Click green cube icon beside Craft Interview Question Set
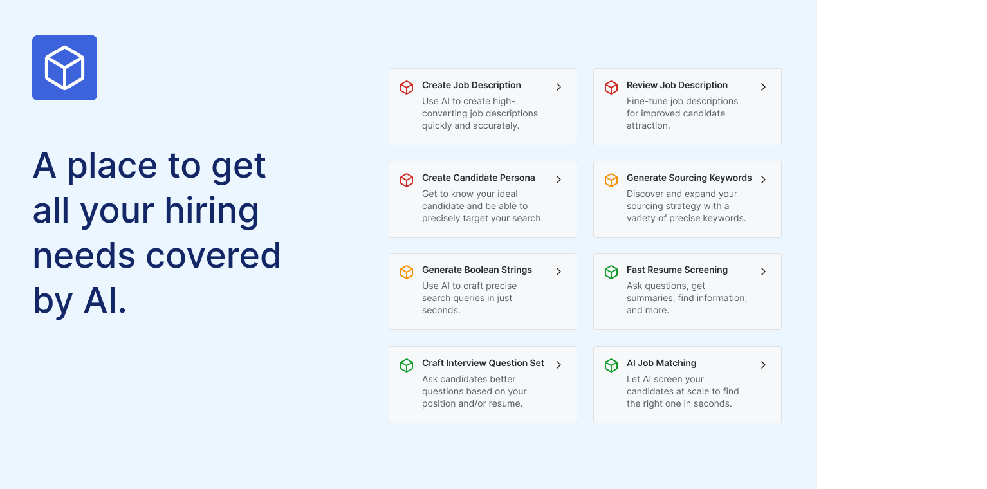The width and height of the screenshot is (987, 489). [407, 365]
